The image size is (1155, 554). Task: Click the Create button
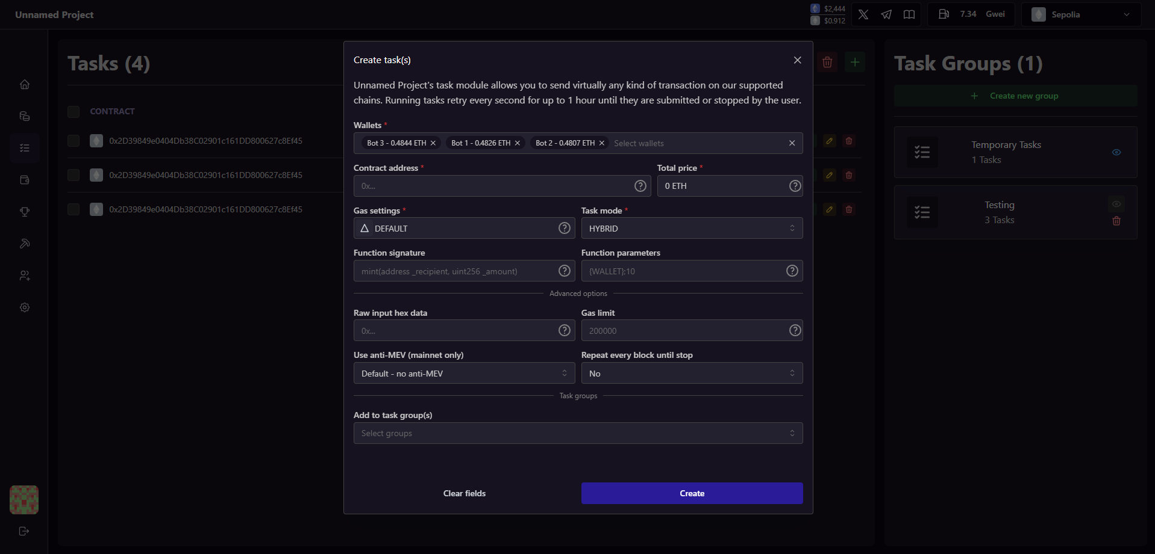coord(692,493)
